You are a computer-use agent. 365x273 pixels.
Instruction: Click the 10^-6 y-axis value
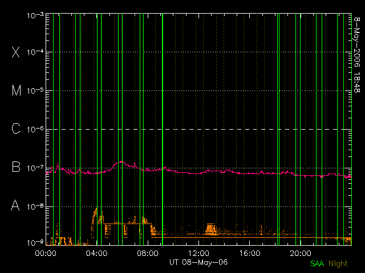coord(35,129)
